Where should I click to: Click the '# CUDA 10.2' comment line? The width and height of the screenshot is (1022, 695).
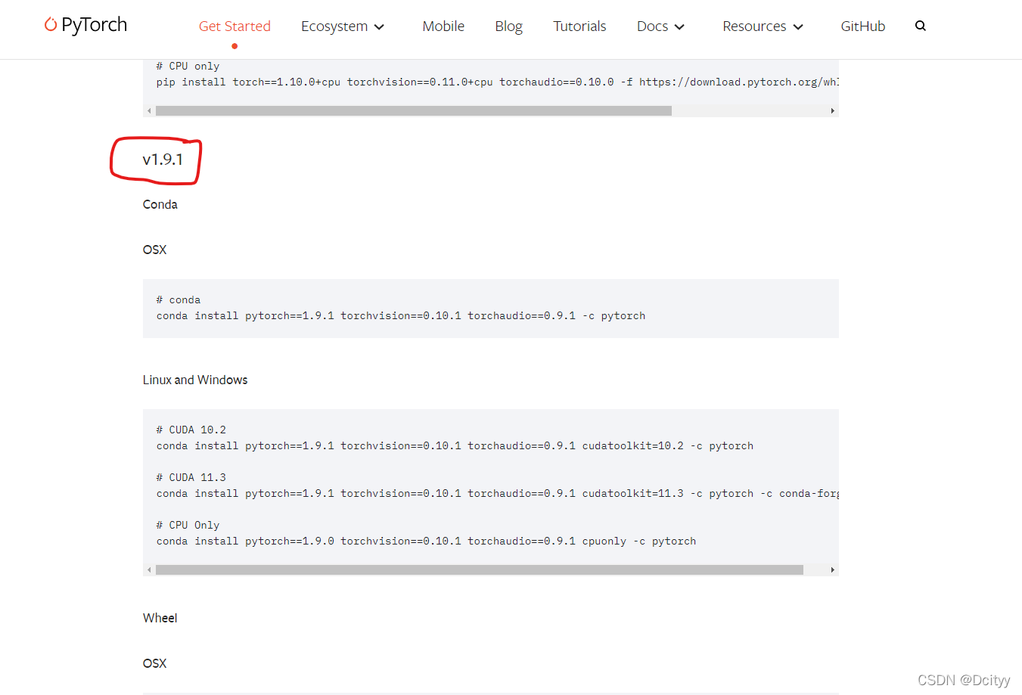point(191,430)
